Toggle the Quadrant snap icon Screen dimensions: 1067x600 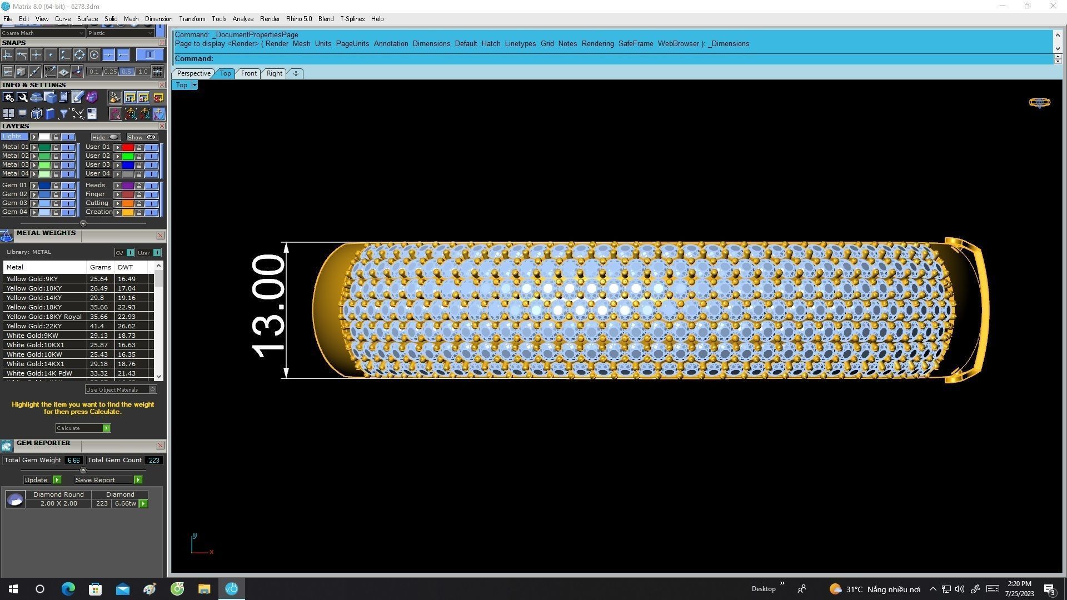coord(79,55)
